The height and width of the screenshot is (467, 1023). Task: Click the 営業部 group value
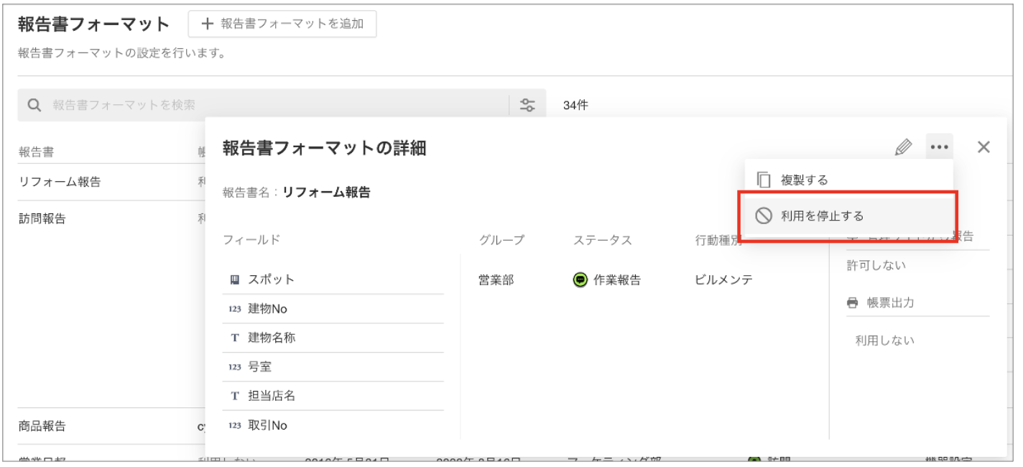click(x=496, y=280)
